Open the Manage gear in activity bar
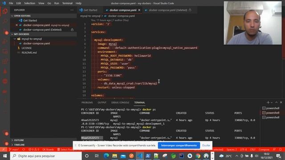The image size is (285, 160). [x=5, y=142]
